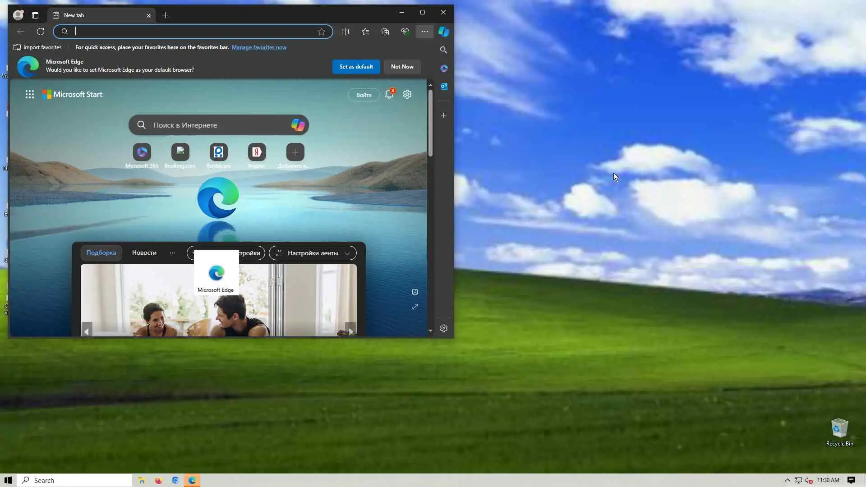Open the Copilot sidebar icon
Screen dimensions: 866x487
pos(444,32)
